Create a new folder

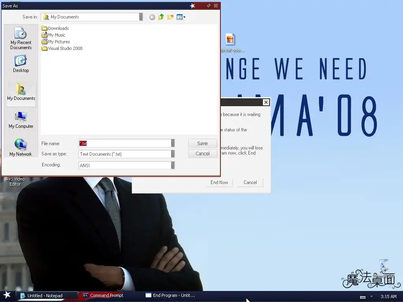(170, 17)
